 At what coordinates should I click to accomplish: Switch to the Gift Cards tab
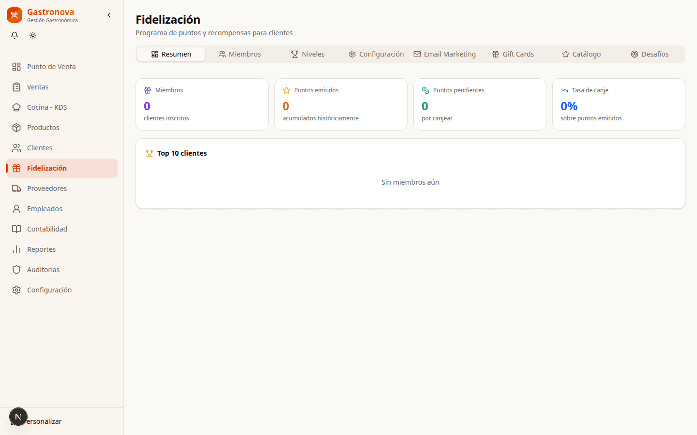(x=513, y=54)
